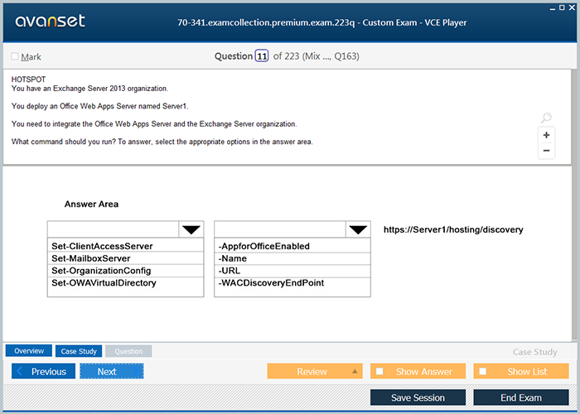The height and width of the screenshot is (414, 580).
Task: Click the Avanset logo
Action: (x=48, y=22)
